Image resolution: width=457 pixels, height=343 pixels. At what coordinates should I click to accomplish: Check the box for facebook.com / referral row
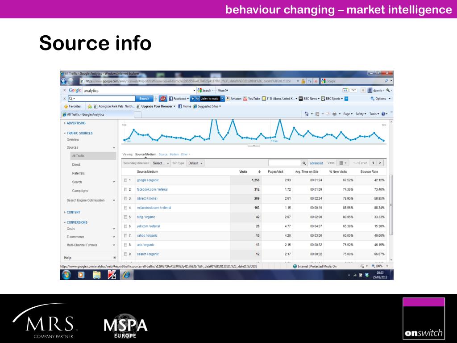point(125,189)
